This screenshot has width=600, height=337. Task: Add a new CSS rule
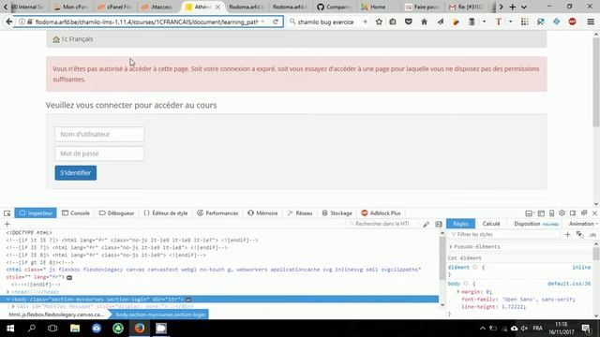point(567,235)
